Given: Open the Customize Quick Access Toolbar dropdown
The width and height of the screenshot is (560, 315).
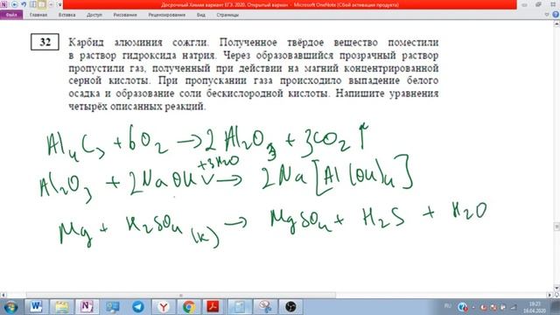Looking at the screenshot, I should 59,4.
